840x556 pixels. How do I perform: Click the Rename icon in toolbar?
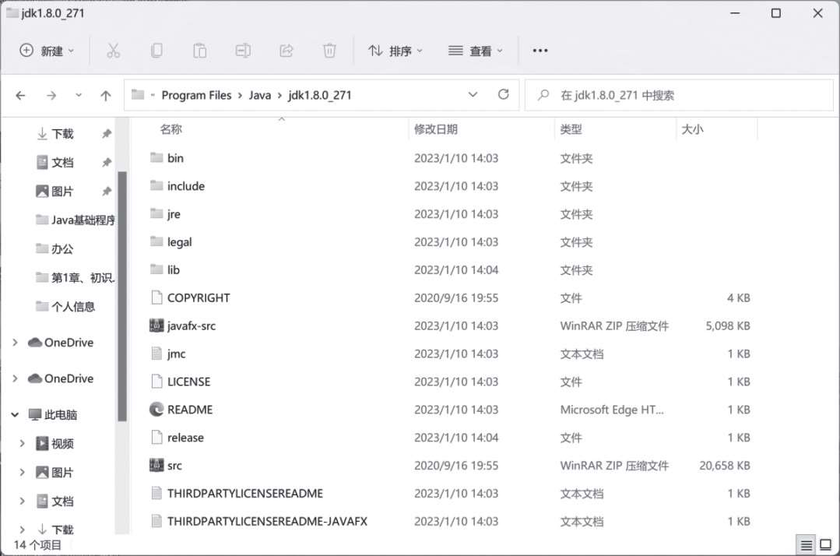point(243,51)
